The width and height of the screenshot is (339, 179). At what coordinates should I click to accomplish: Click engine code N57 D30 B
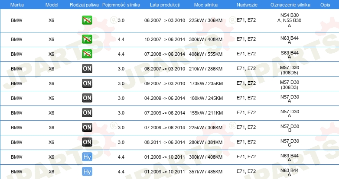pyautogui.click(x=290, y=128)
